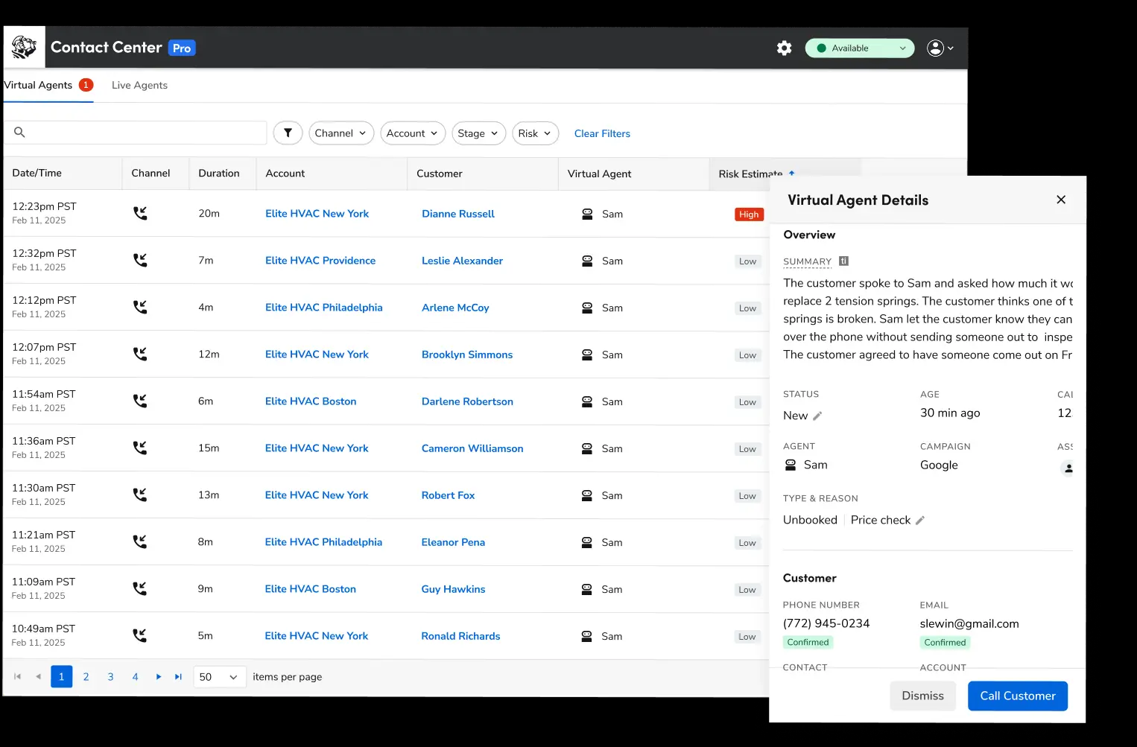This screenshot has width=1137, height=747.
Task: Click the High risk badge for Dianne Russell
Action: click(749, 214)
